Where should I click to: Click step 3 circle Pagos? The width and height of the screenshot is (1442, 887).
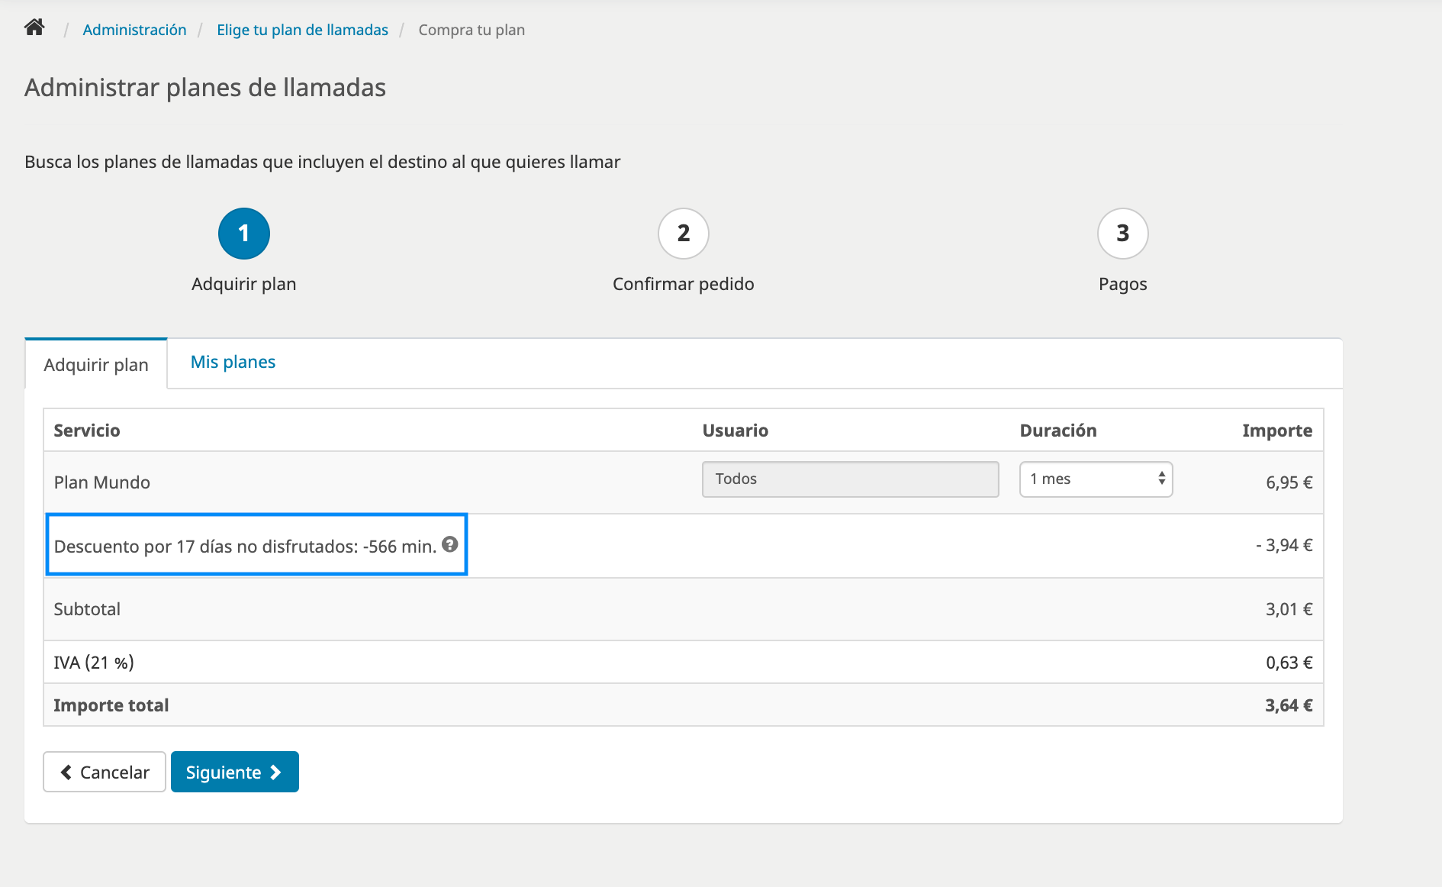(1123, 234)
